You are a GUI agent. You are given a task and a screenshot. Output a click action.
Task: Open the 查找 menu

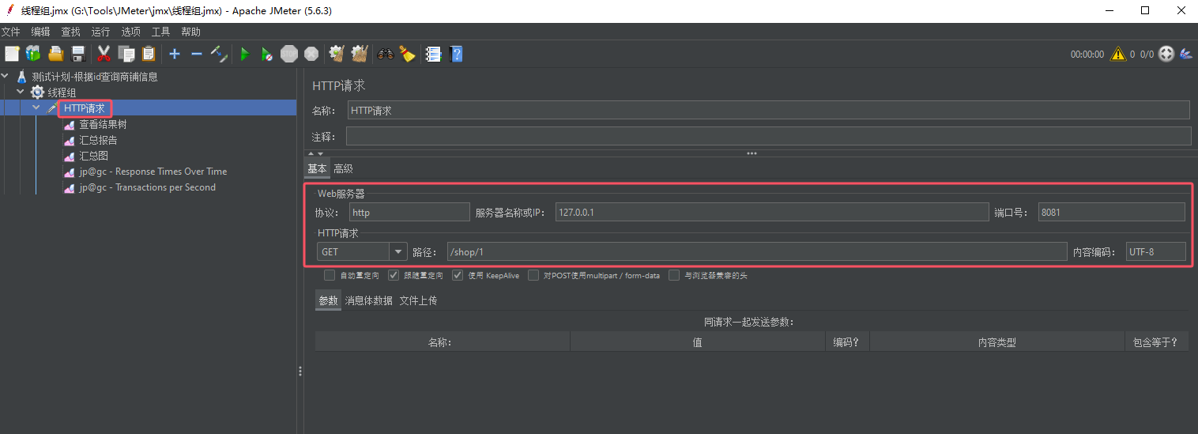70,32
